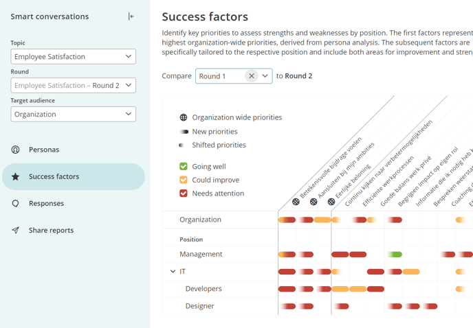Image resolution: width=473 pixels, height=328 pixels.
Task: Click globe icon above Eerlijke beloning column
Action: point(331,202)
